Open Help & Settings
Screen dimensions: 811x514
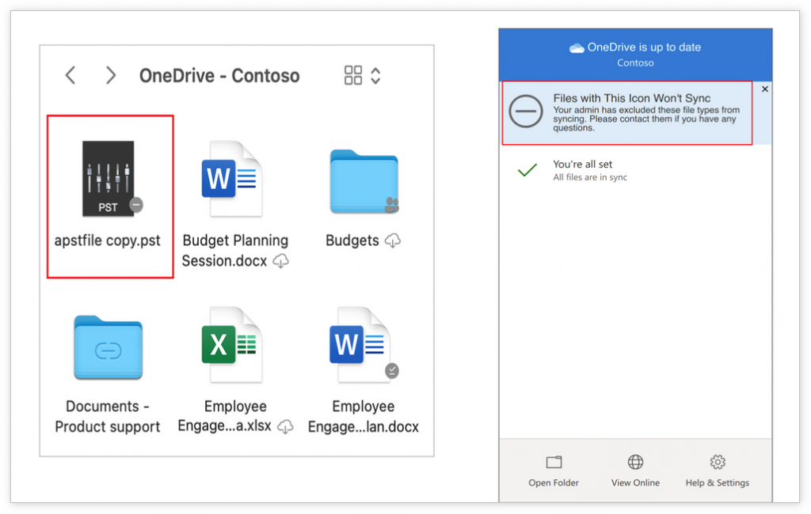click(x=717, y=471)
